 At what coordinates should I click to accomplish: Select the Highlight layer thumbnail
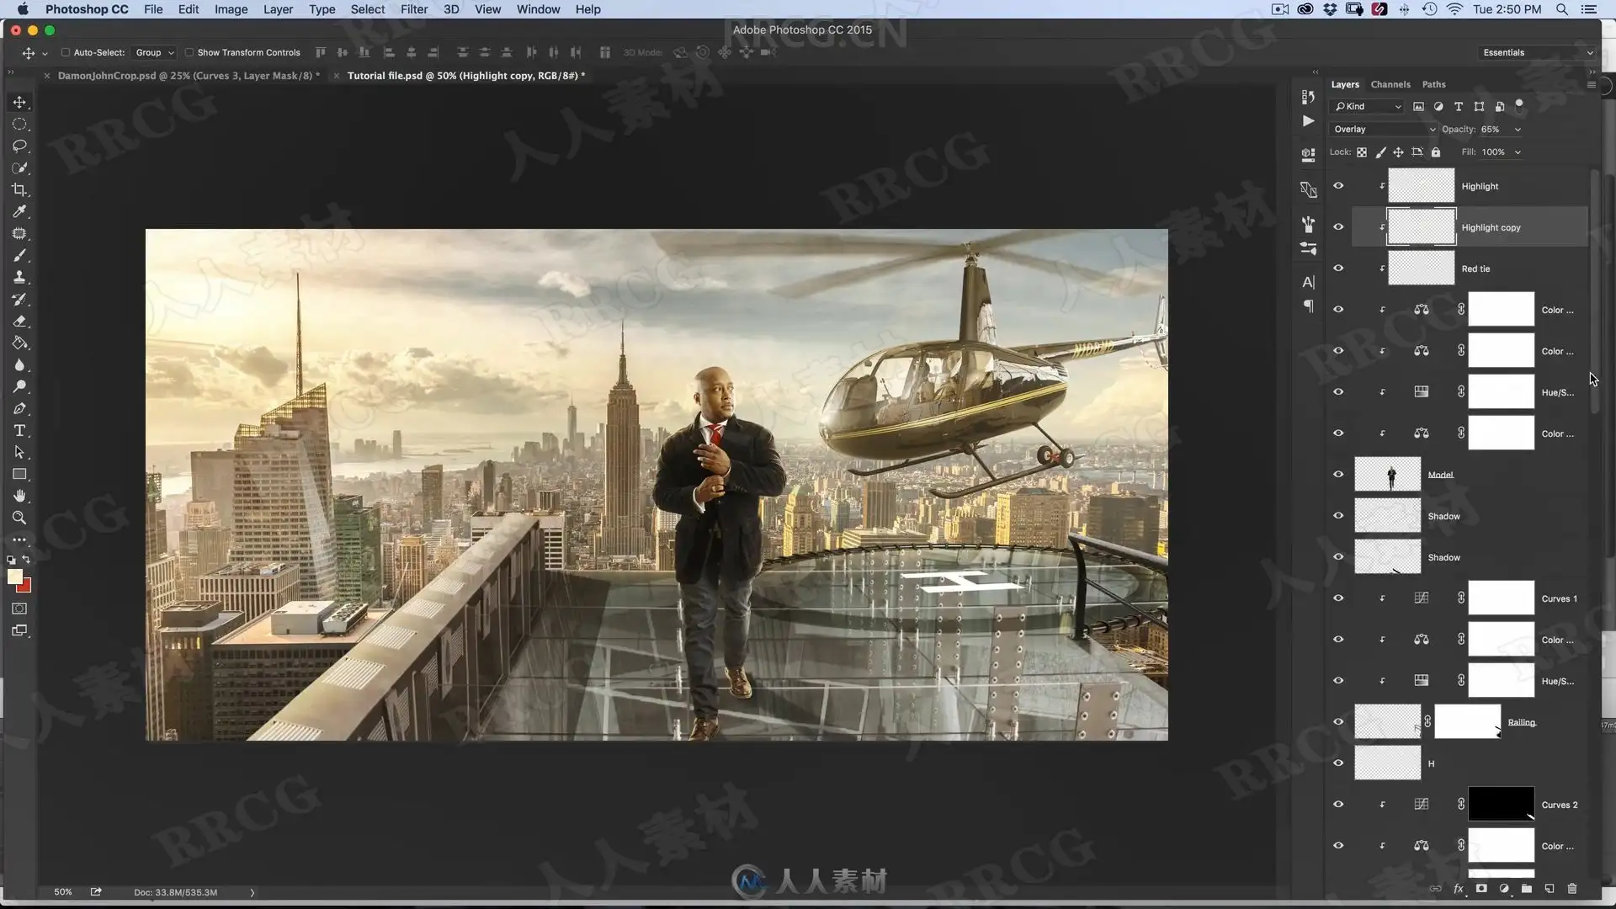coord(1421,185)
